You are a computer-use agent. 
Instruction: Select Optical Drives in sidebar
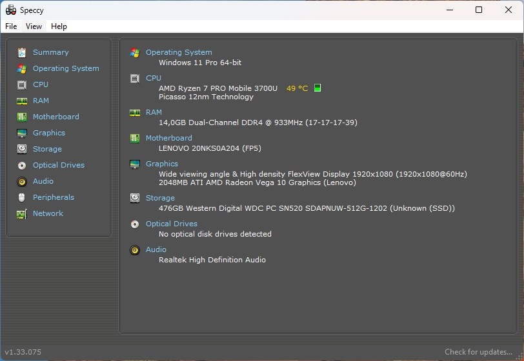[x=59, y=165]
